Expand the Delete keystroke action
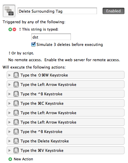Image resolution: width=128 pixels, height=163 pixels. tap(10, 141)
